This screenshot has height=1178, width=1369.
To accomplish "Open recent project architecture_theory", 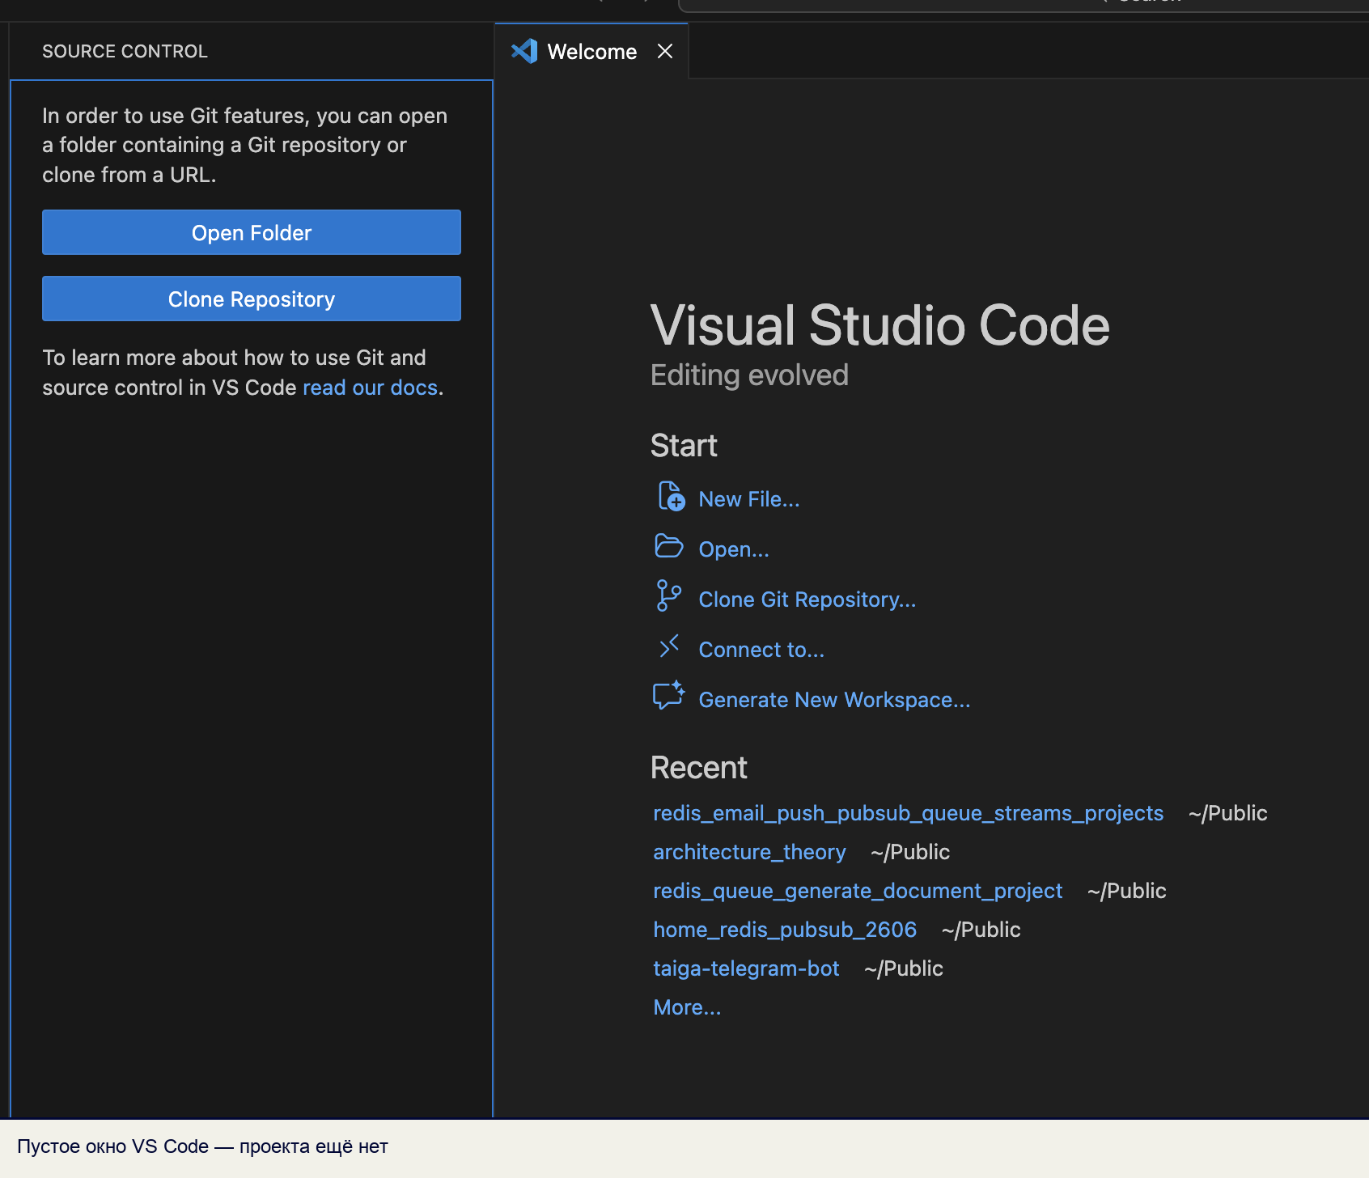I will tap(749, 852).
